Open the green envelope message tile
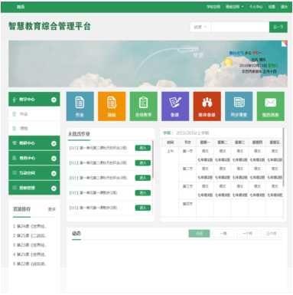This screenshot has width=293, height=295. [270, 107]
